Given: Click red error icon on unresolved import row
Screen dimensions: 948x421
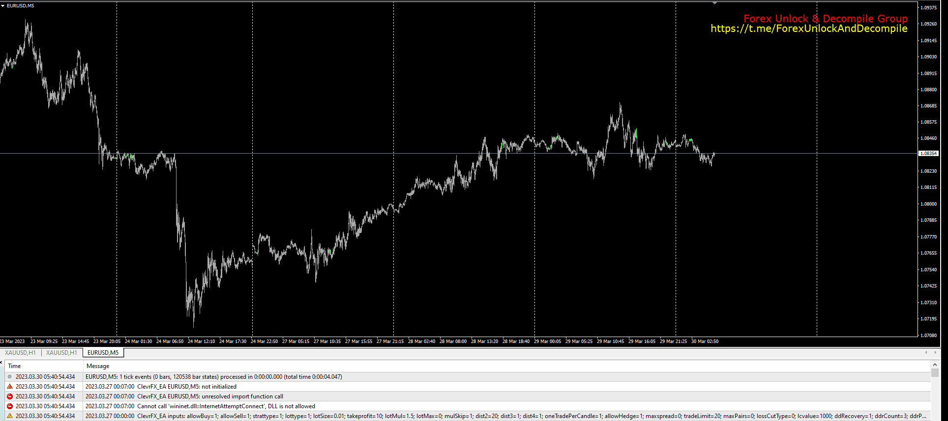Looking at the screenshot, I should click(10, 396).
